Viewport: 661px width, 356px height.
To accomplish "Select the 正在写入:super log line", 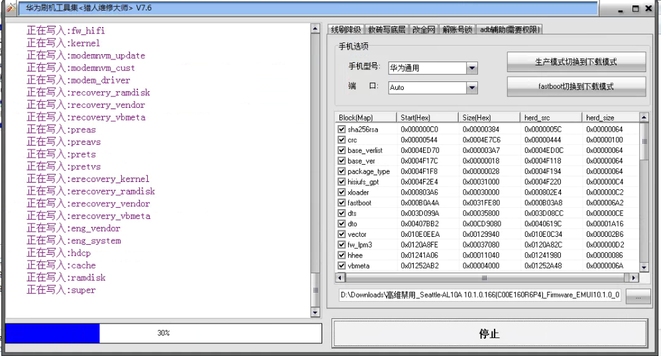I will (61, 290).
